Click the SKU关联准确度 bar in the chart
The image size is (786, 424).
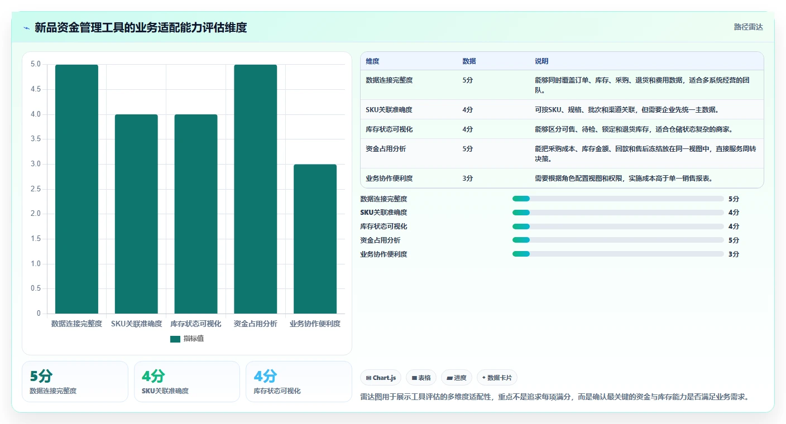tap(136, 214)
